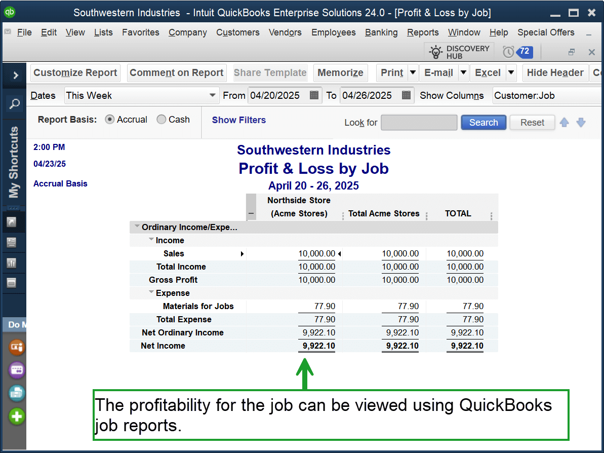The image size is (604, 453).
Task: Click the teal sidebar document icon
Action: coord(17,393)
